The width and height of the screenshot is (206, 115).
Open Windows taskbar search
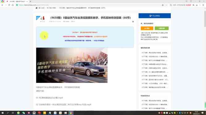8,113
